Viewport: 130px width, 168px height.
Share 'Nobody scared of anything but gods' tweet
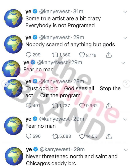[x=109, y=55]
